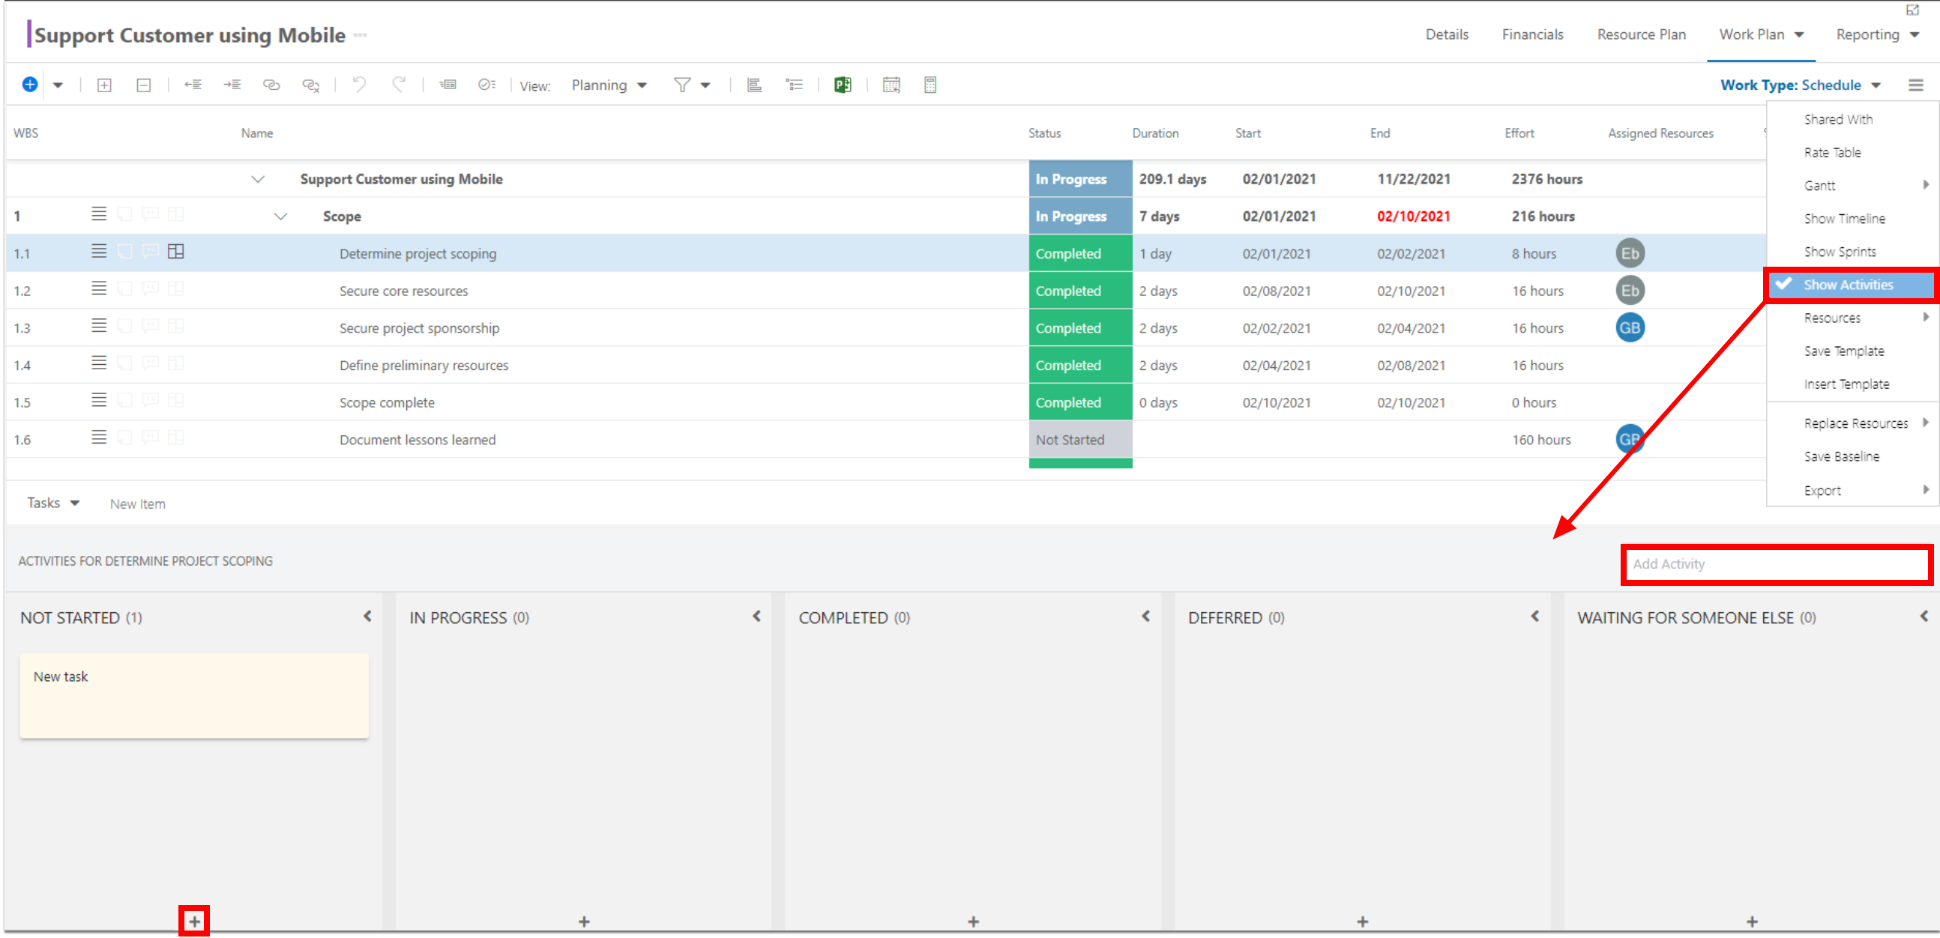This screenshot has height=938, width=1940.
Task: Click the mark complete toolbar icon
Action: pos(486,85)
